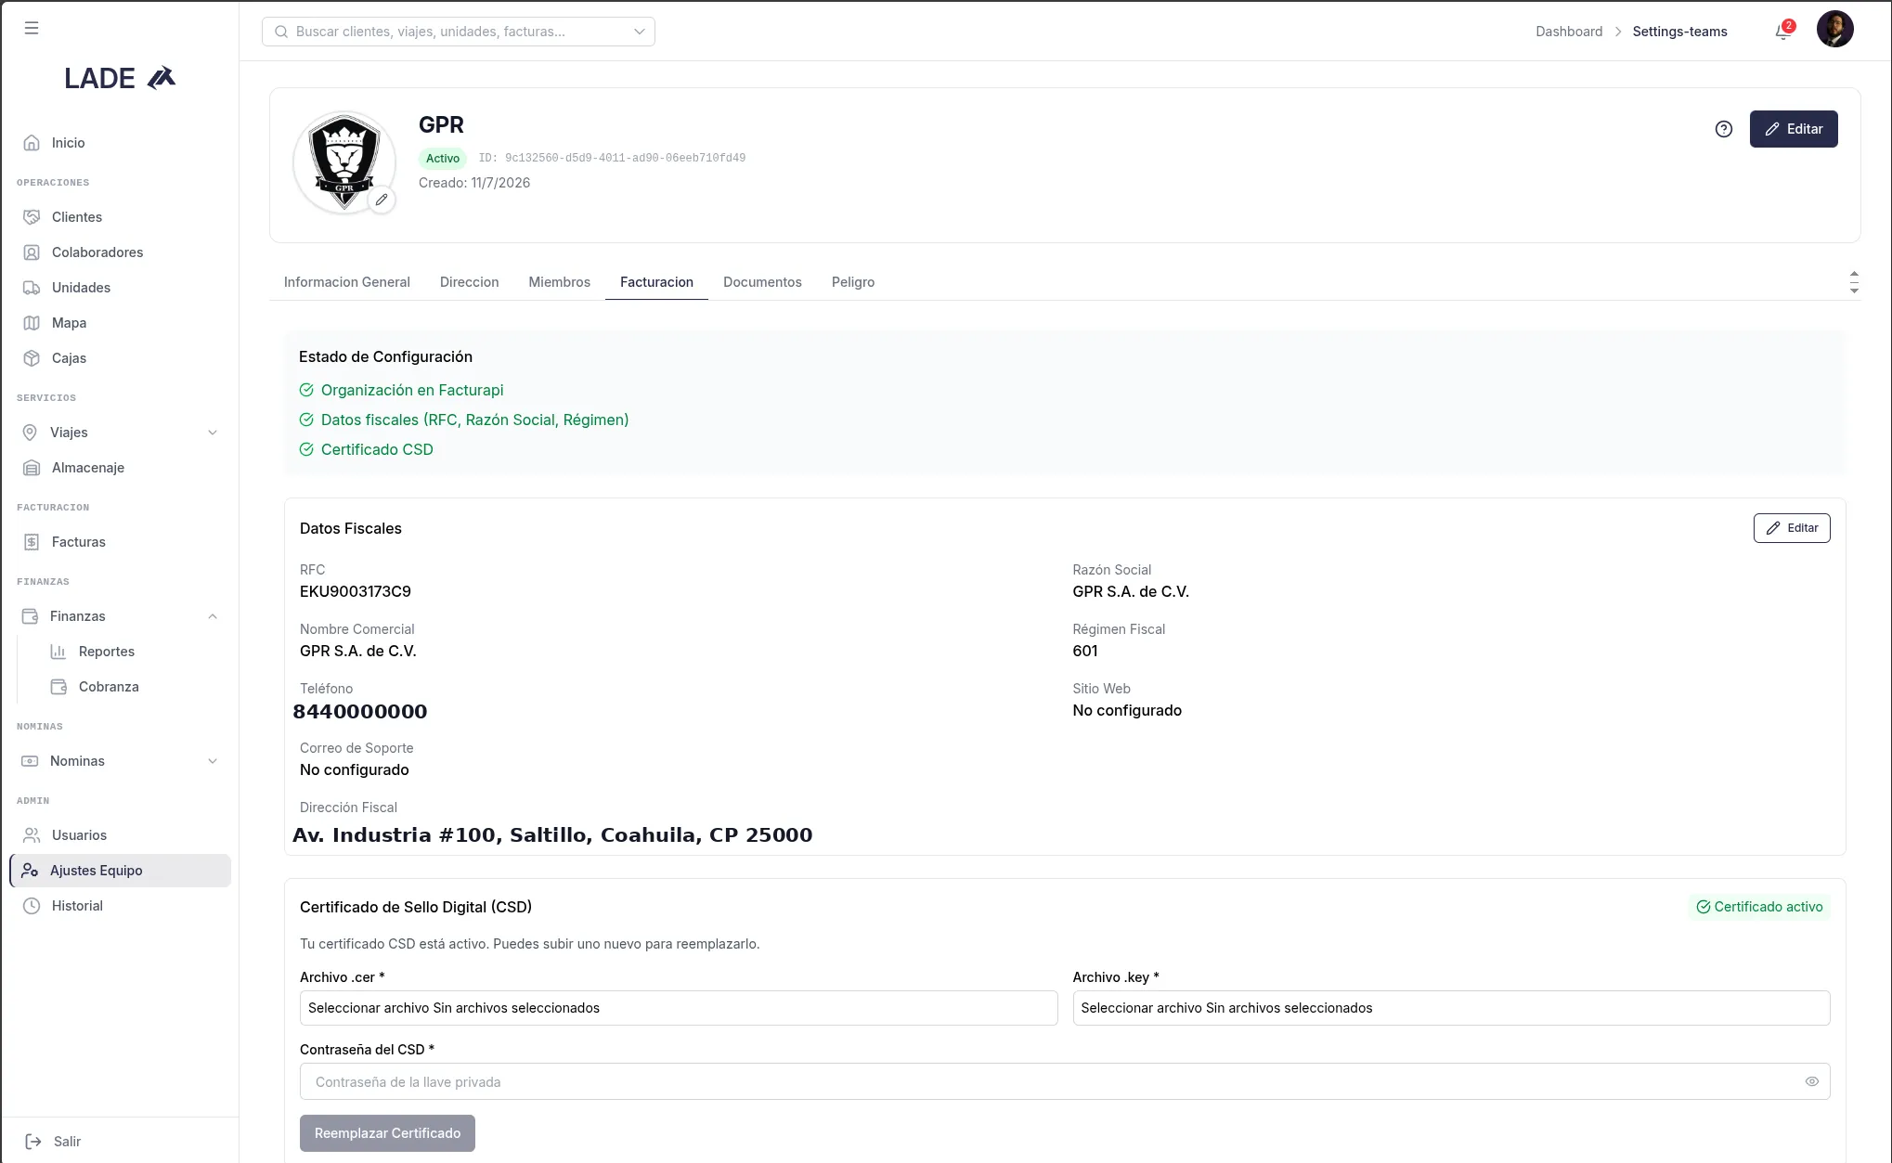Viewport: 1892px width, 1163px height.
Task: Open Facturas invoice item
Action: click(x=120, y=542)
